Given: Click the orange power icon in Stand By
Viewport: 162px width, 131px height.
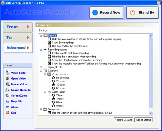Looking at the screenshot, I should click(133, 13).
